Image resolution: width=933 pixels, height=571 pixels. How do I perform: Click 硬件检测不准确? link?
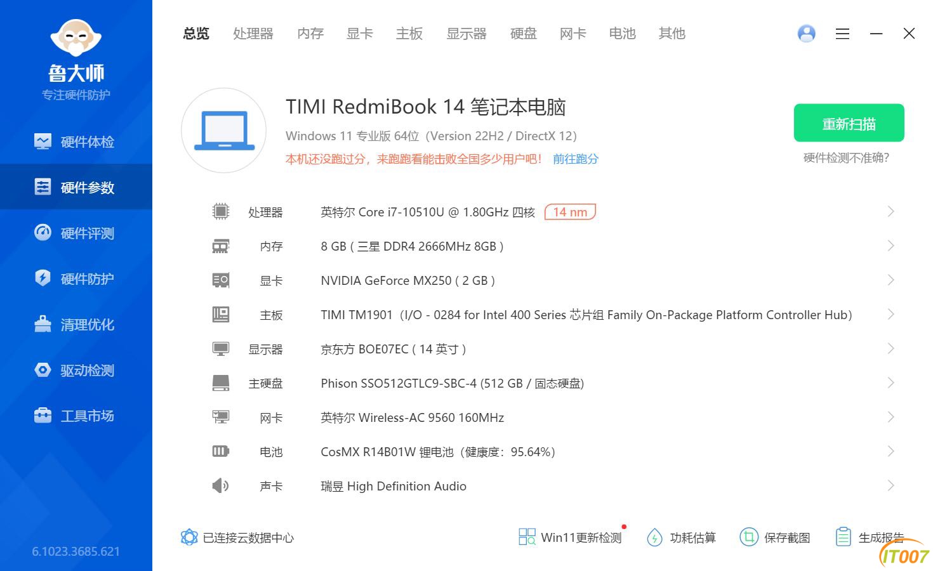coord(846,158)
